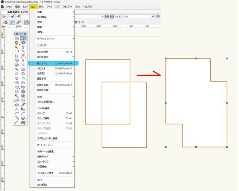Select the Pan hand tool
Screen dimensions: 239x191
[x=17, y=43]
